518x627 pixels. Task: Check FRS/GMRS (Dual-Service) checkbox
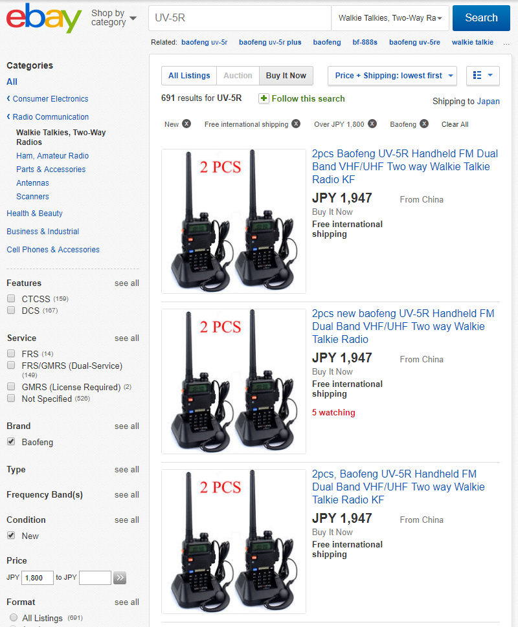(11, 365)
